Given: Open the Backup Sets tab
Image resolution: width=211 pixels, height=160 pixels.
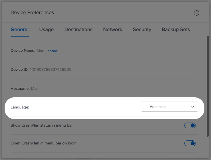Looking at the screenshot, I should click(x=176, y=29).
